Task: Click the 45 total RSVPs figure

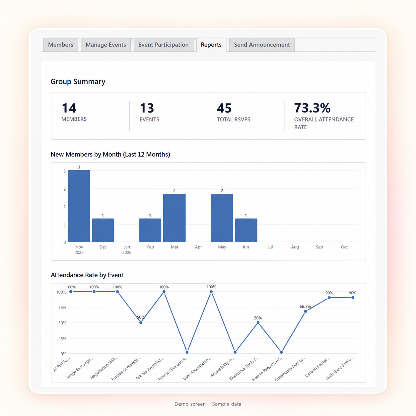Action: click(x=224, y=108)
